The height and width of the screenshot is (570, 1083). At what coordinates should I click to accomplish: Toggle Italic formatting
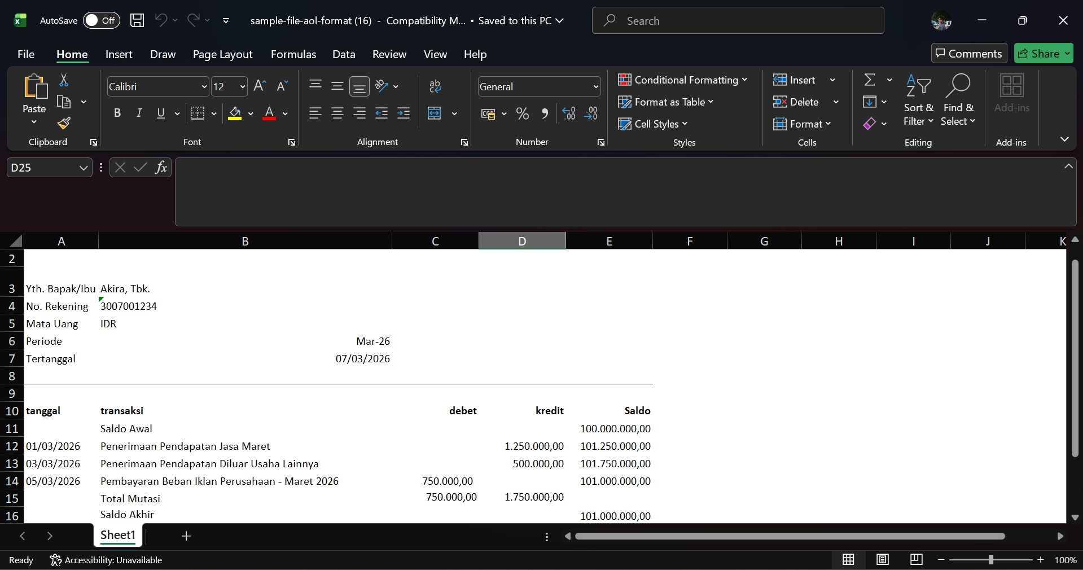pyautogui.click(x=139, y=113)
